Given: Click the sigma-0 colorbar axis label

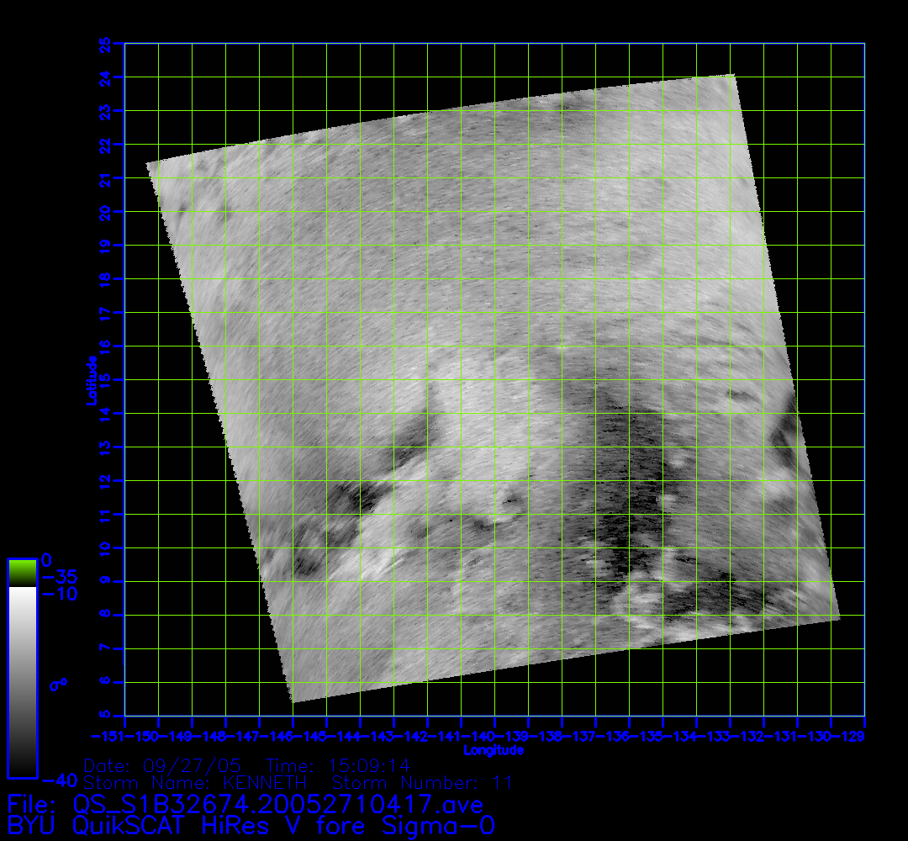Looking at the screenshot, I should 58,684.
